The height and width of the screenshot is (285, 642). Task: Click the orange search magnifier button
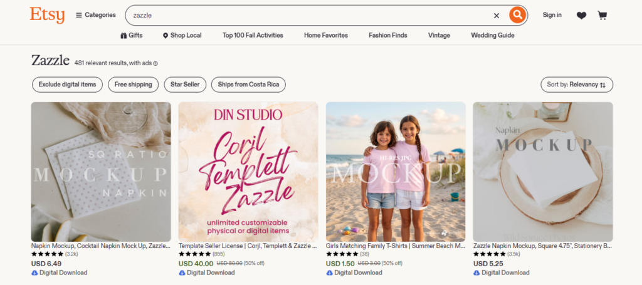click(517, 15)
